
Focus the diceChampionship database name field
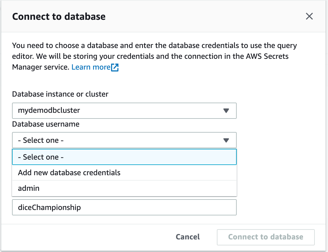pyautogui.click(x=124, y=207)
